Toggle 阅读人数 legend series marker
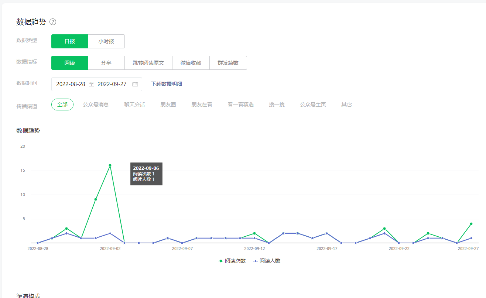The image size is (486, 298). [x=256, y=261]
